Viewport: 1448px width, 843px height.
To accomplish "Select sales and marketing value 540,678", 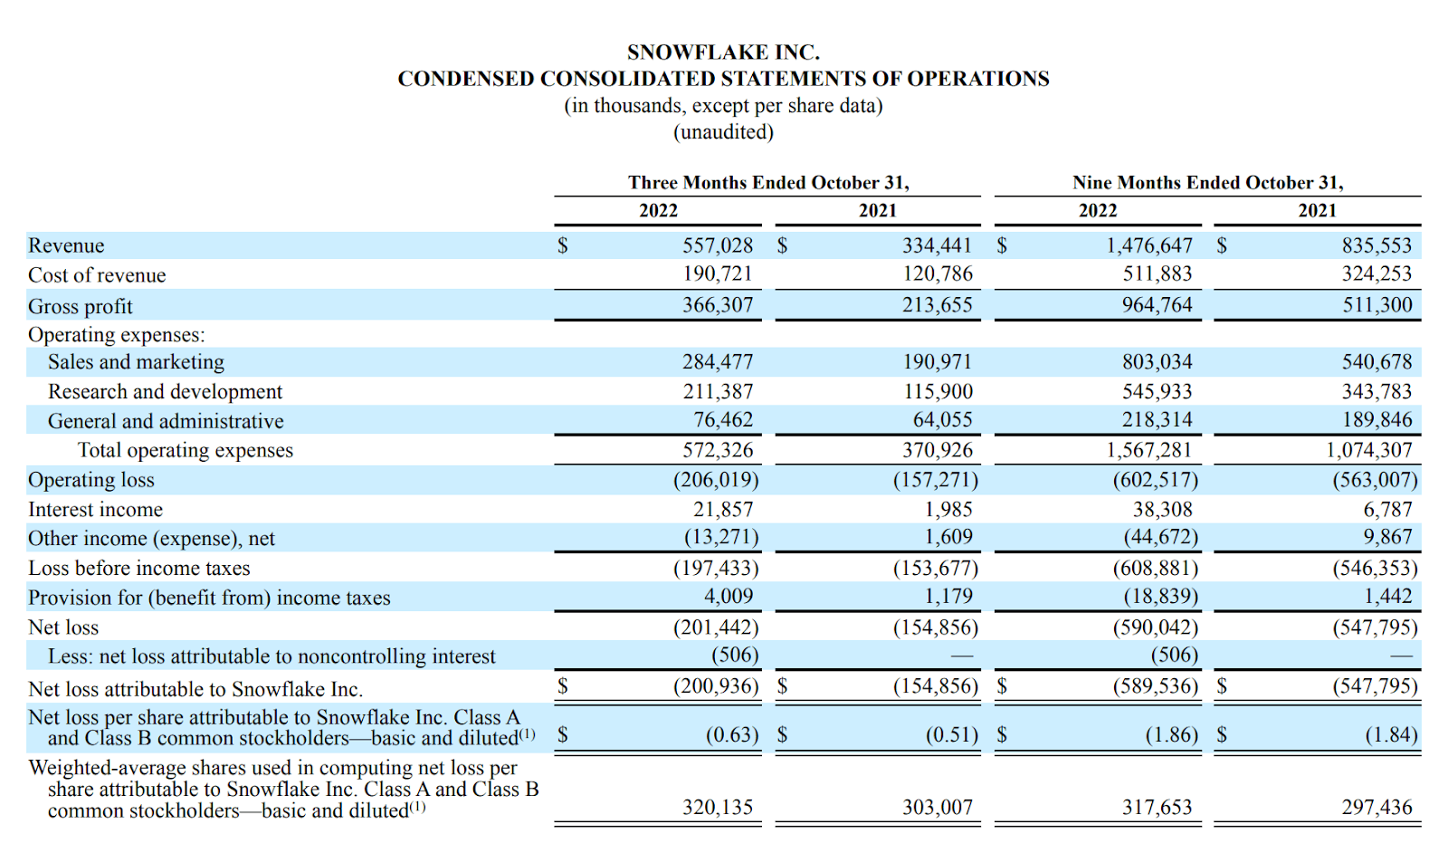I will 1377,362.
